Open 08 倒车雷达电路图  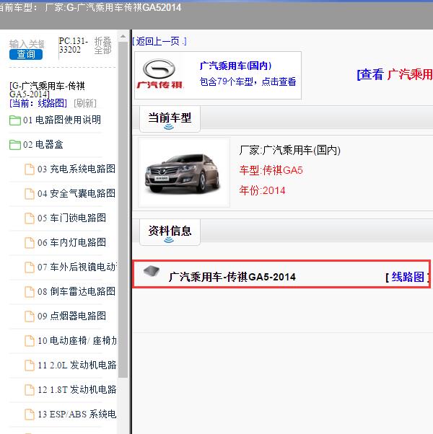point(76,292)
